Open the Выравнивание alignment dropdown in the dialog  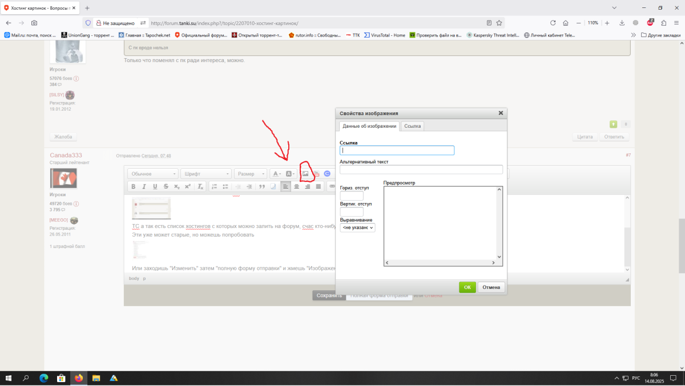click(x=357, y=227)
